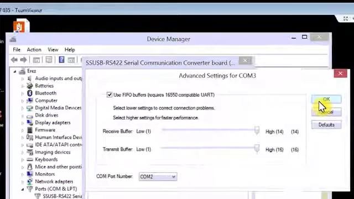Open the File menu
The height and width of the screenshot is (199, 354).
click(x=17, y=50)
